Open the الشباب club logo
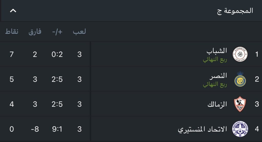This screenshot has height=142, width=262. click(x=240, y=54)
